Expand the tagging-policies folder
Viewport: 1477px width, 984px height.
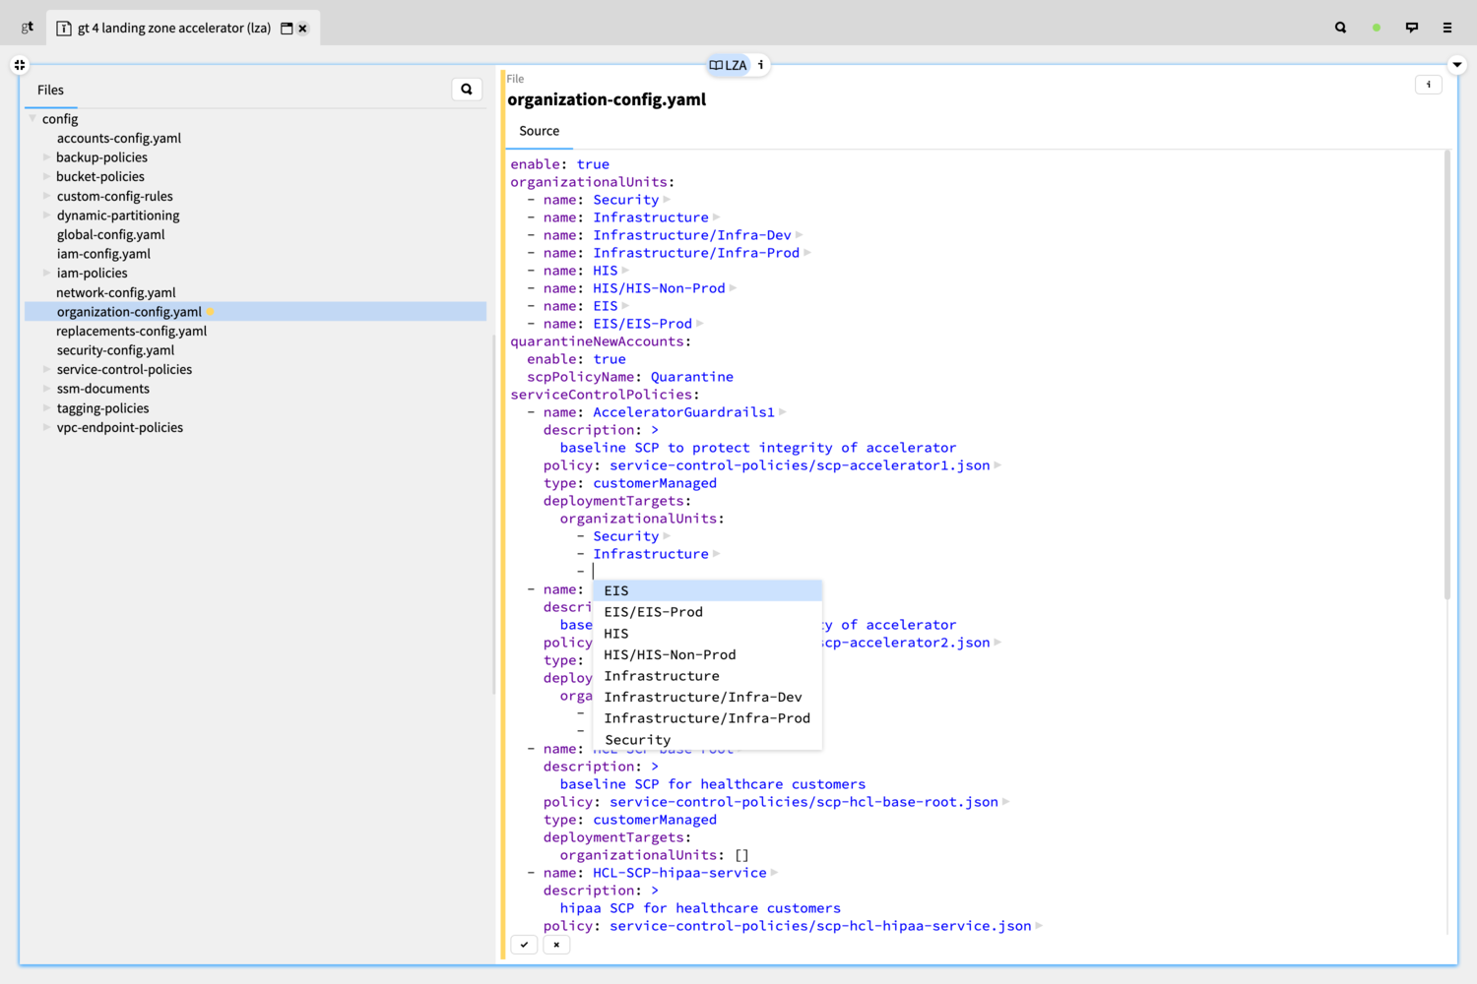pyautogui.click(x=46, y=408)
